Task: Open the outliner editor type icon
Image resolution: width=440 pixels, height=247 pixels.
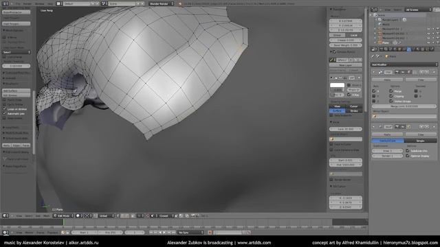Action: [x=374, y=10]
